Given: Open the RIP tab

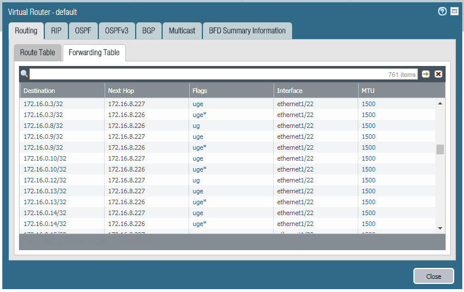Looking at the screenshot, I should [x=56, y=31].
